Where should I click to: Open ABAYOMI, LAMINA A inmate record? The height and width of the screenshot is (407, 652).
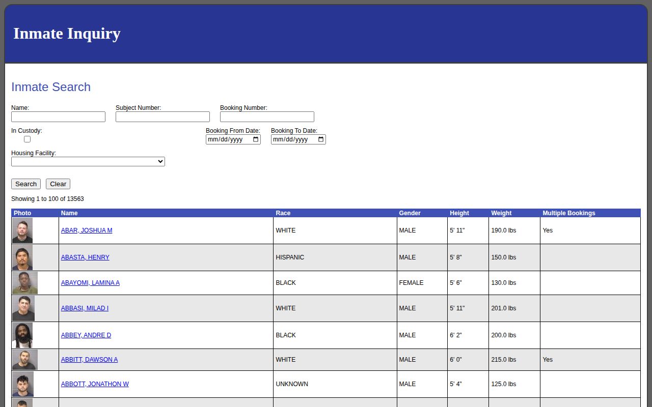tap(90, 283)
